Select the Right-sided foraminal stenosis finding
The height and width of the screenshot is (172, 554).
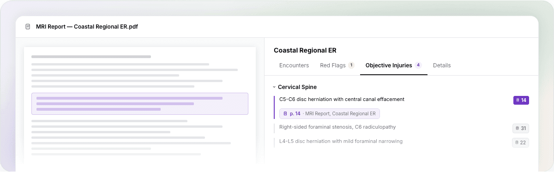[337, 127]
